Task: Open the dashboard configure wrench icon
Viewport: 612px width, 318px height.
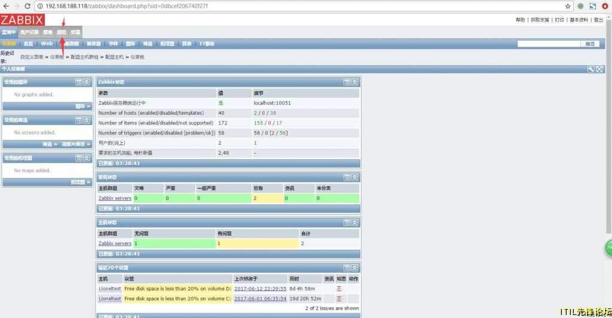Action: click(x=591, y=69)
